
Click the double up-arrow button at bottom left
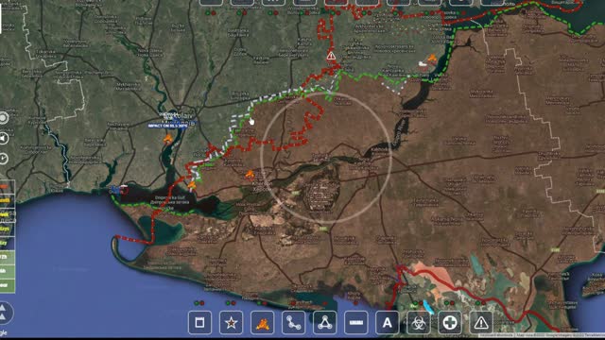click(4, 312)
